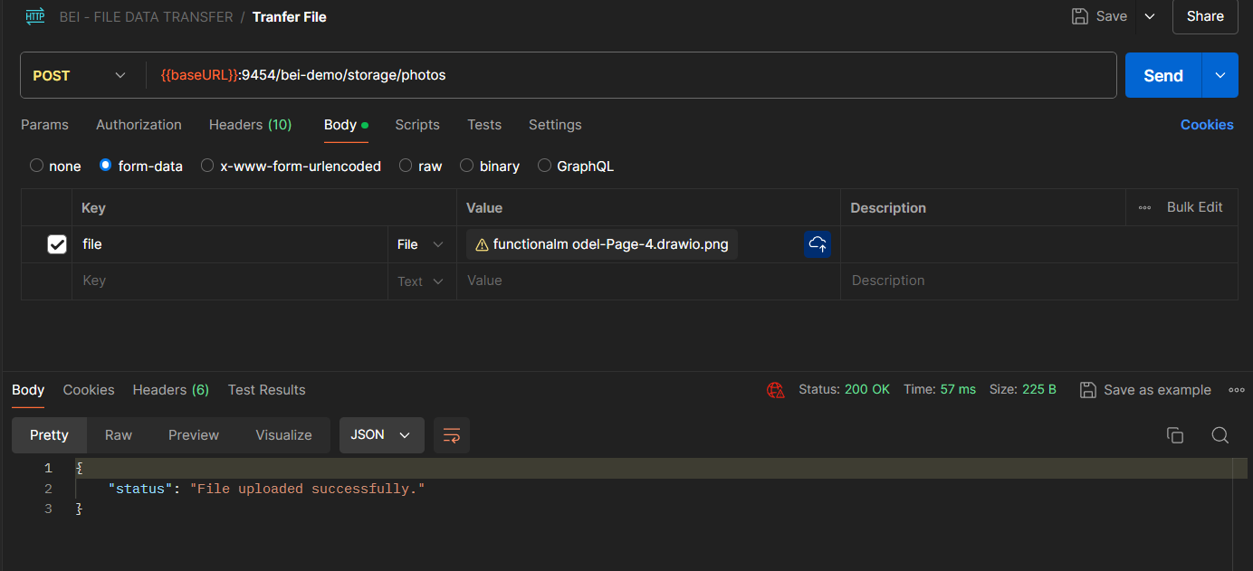Click the Save as example icon

pos(1088,390)
